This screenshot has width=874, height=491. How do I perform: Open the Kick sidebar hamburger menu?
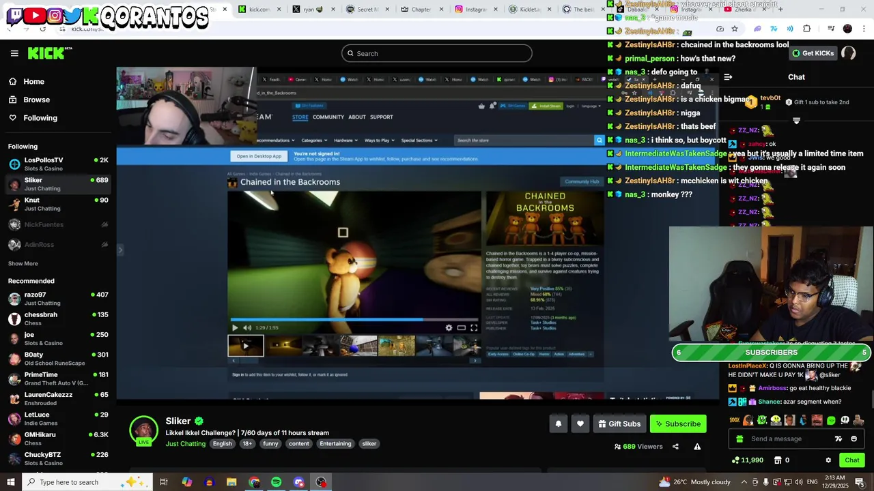tap(14, 53)
